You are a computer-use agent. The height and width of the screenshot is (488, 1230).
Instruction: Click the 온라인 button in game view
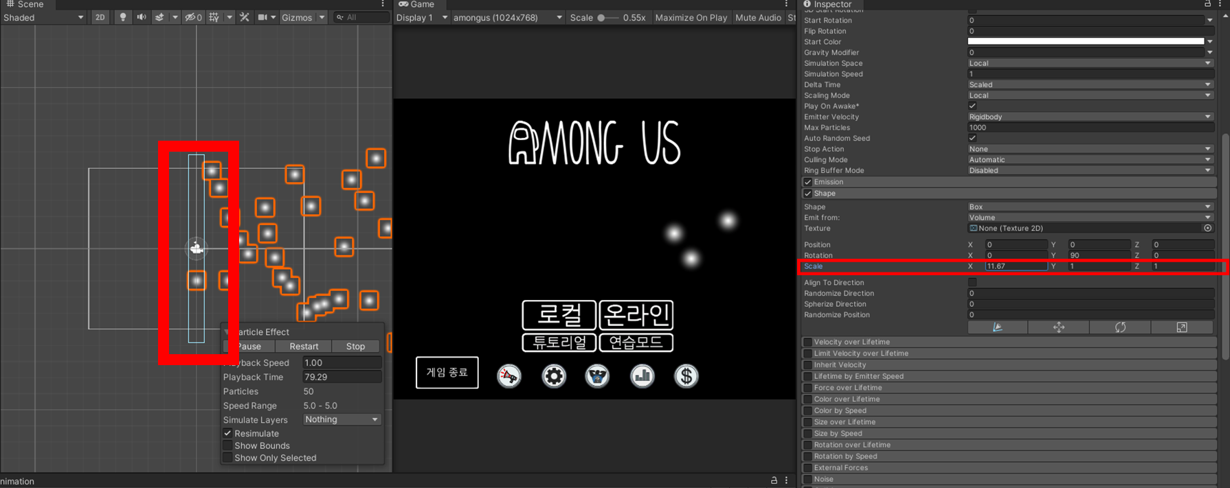tap(636, 315)
